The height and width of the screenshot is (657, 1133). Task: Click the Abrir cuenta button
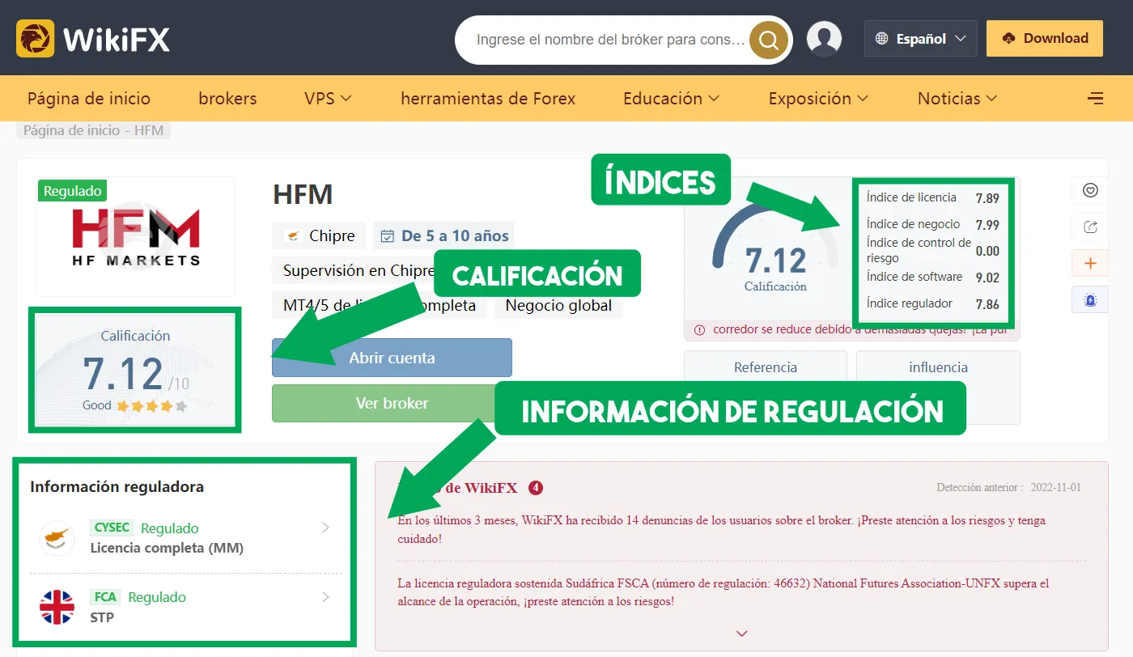392,358
